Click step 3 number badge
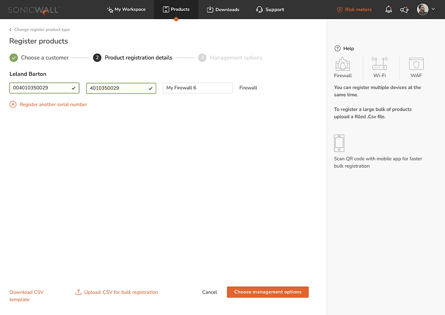 [x=202, y=58]
